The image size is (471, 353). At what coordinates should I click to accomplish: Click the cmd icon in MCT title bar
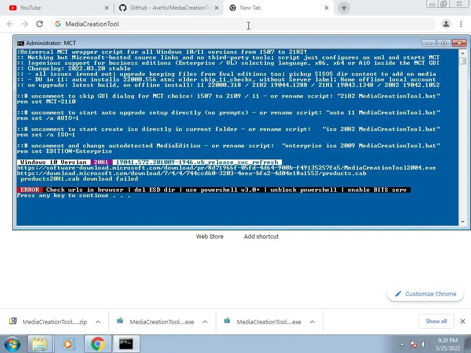coord(20,43)
